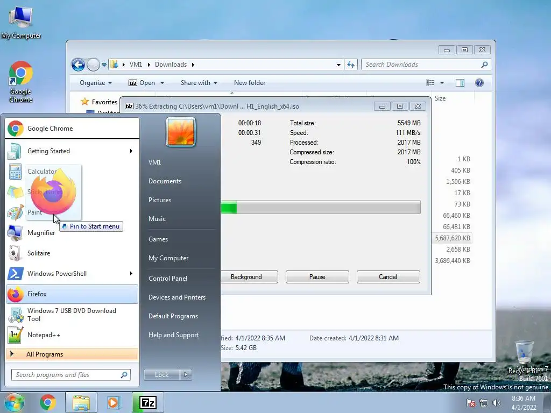Open Organize dropdown menu
551x413 pixels.
click(96, 83)
